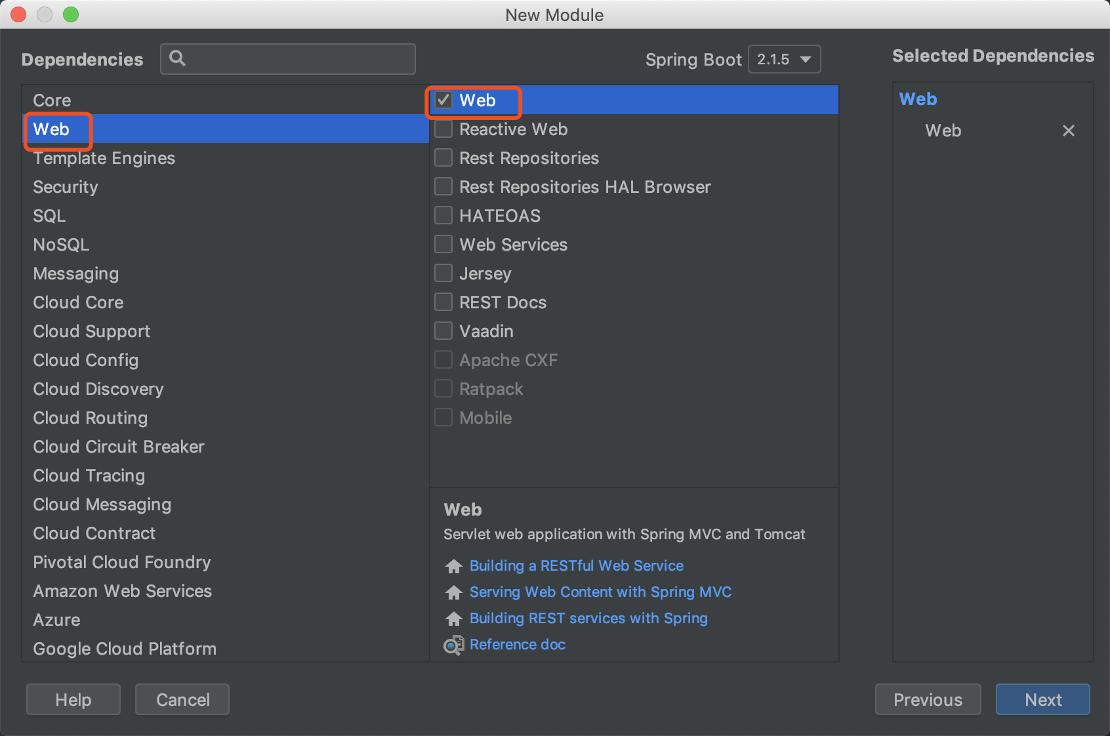The height and width of the screenshot is (736, 1110).
Task: Remove Web from Selected Dependencies with X
Action: tap(1068, 131)
